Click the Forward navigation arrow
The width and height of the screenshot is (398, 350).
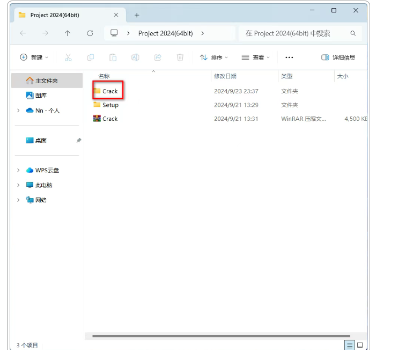click(x=45, y=33)
